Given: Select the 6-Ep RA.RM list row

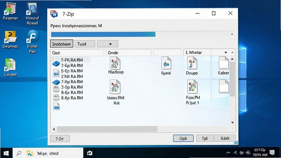Looking at the screenshot, I should coord(72,71).
